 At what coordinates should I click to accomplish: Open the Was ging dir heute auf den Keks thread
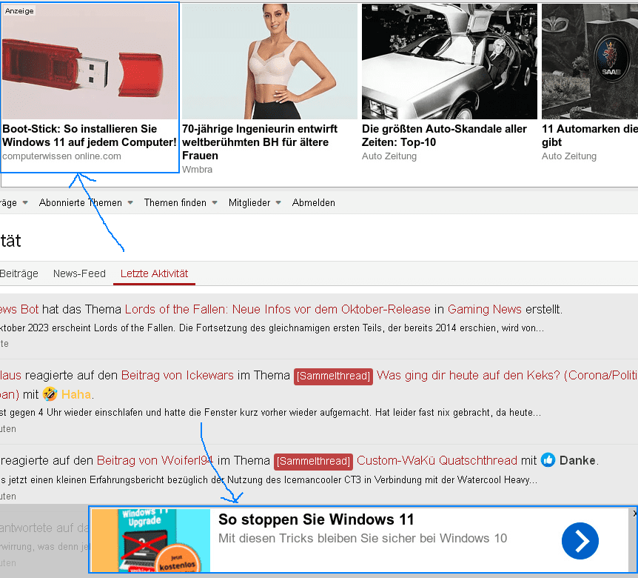click(x=507, y=375)
